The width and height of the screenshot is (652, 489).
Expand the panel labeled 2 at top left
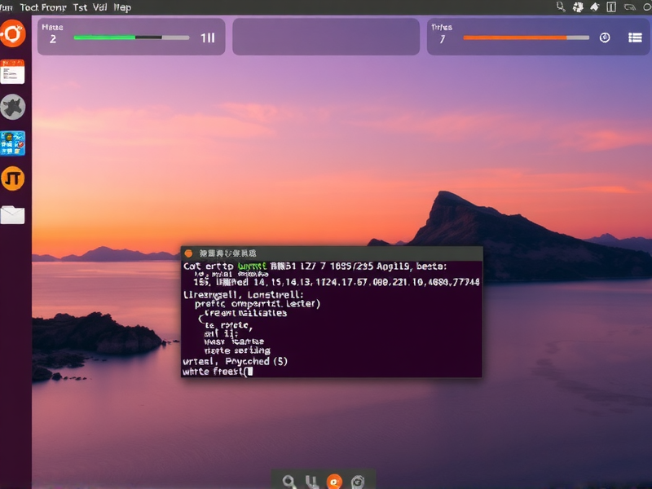(x=51, y=37)
